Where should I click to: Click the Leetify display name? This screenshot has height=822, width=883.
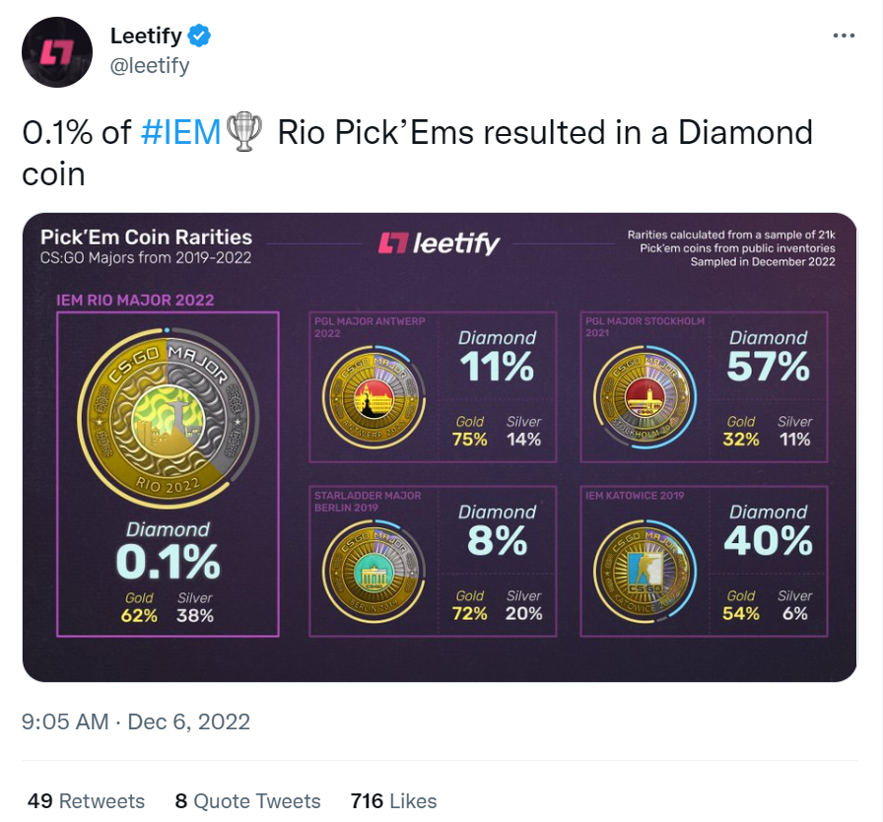coord(146,35)
